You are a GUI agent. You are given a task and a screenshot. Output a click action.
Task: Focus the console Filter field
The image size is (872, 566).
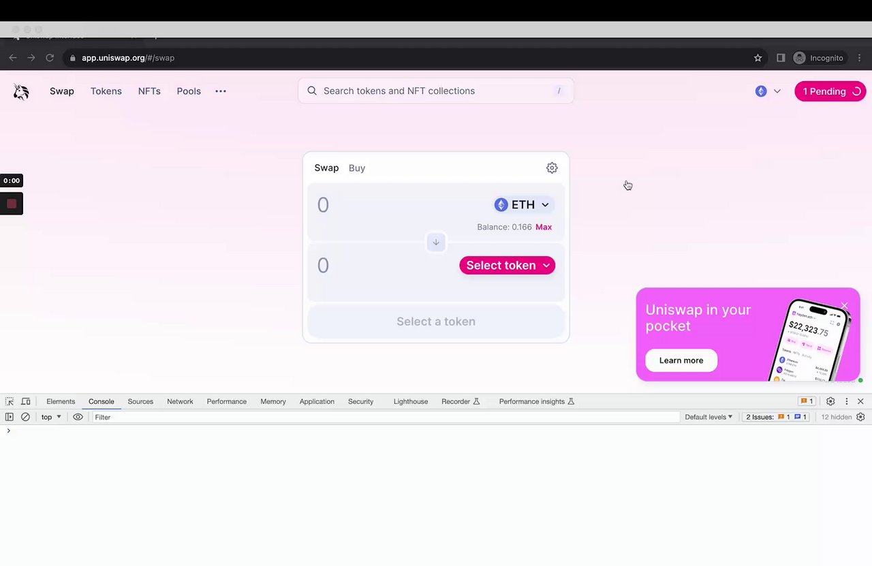pyautogui.click(x=386, y=417)
